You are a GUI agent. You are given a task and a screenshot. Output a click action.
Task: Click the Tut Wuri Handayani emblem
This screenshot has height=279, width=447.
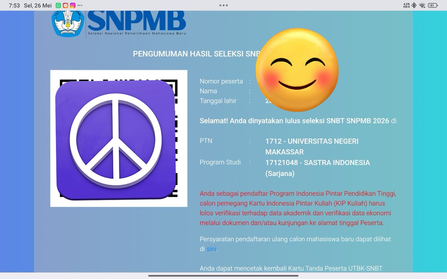pyautogui.click(x=68, y=23)
